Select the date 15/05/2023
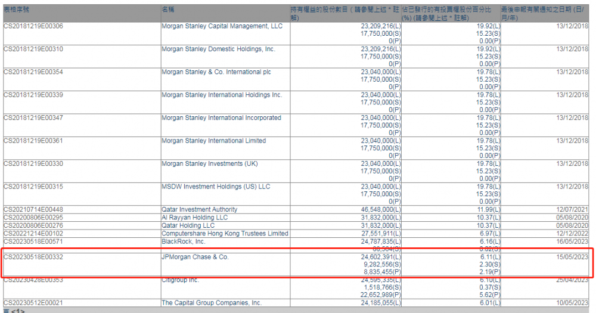The image size is (596, 313). point(572,257)
